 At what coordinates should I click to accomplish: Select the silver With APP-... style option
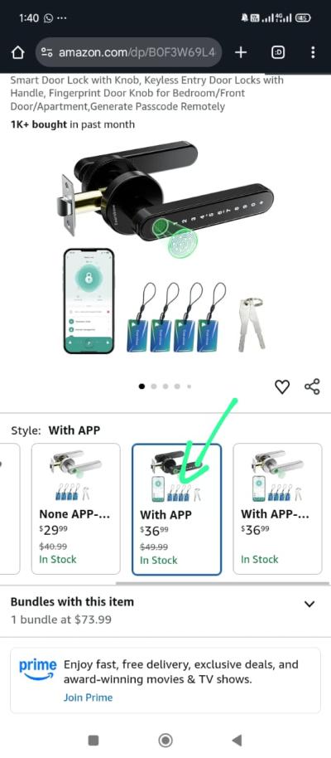pos(277,508)
